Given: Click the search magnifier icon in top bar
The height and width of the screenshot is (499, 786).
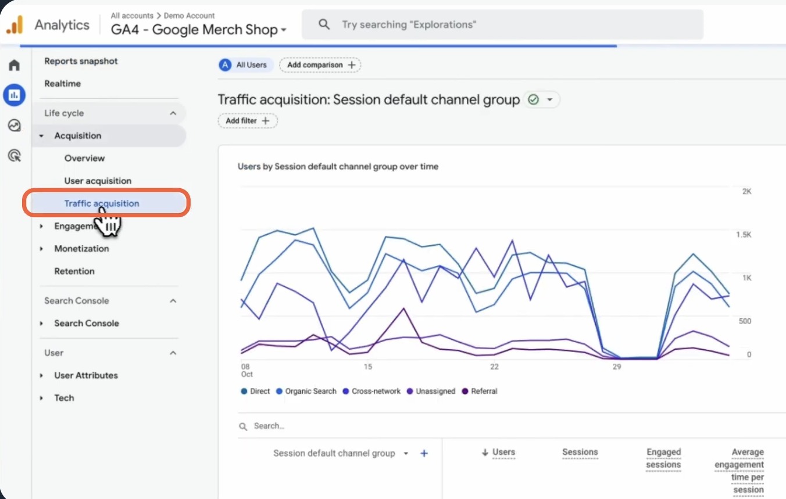Looking at the screenshot, I should point(324,24).
